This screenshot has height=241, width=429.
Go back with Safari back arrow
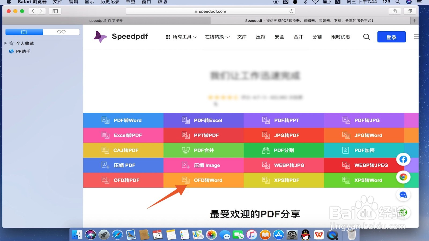click(x=33, y=11)
